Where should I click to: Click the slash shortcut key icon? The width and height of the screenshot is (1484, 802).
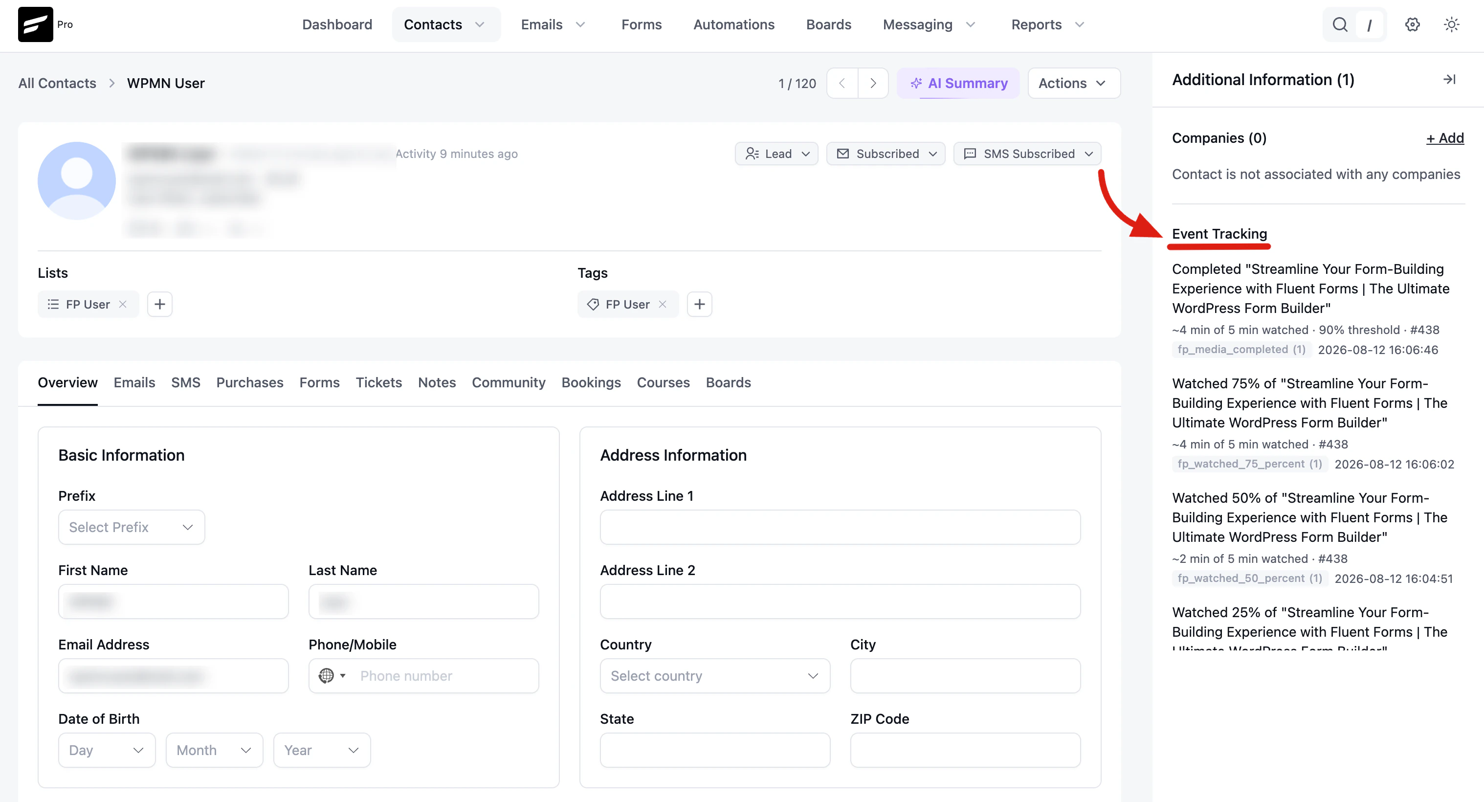1369,25
